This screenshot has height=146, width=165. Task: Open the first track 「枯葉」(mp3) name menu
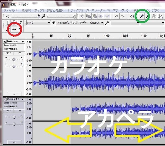pyautogui.click(x=16, y=42)
